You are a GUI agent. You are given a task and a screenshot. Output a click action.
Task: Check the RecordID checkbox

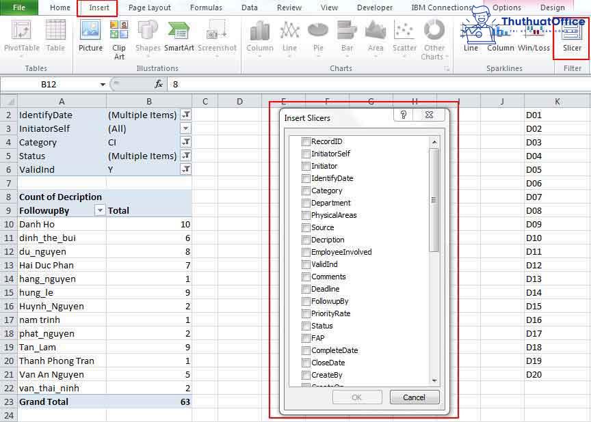tap(306, 141)
